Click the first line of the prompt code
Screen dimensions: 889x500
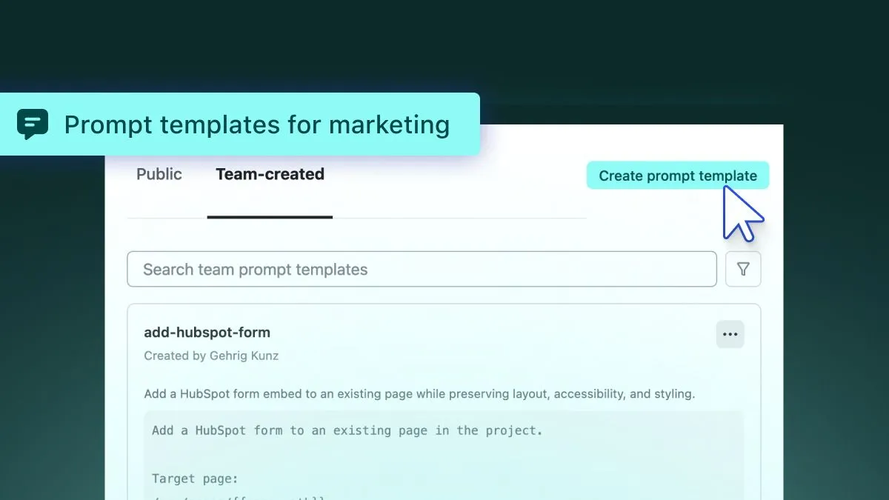point(347,430)
